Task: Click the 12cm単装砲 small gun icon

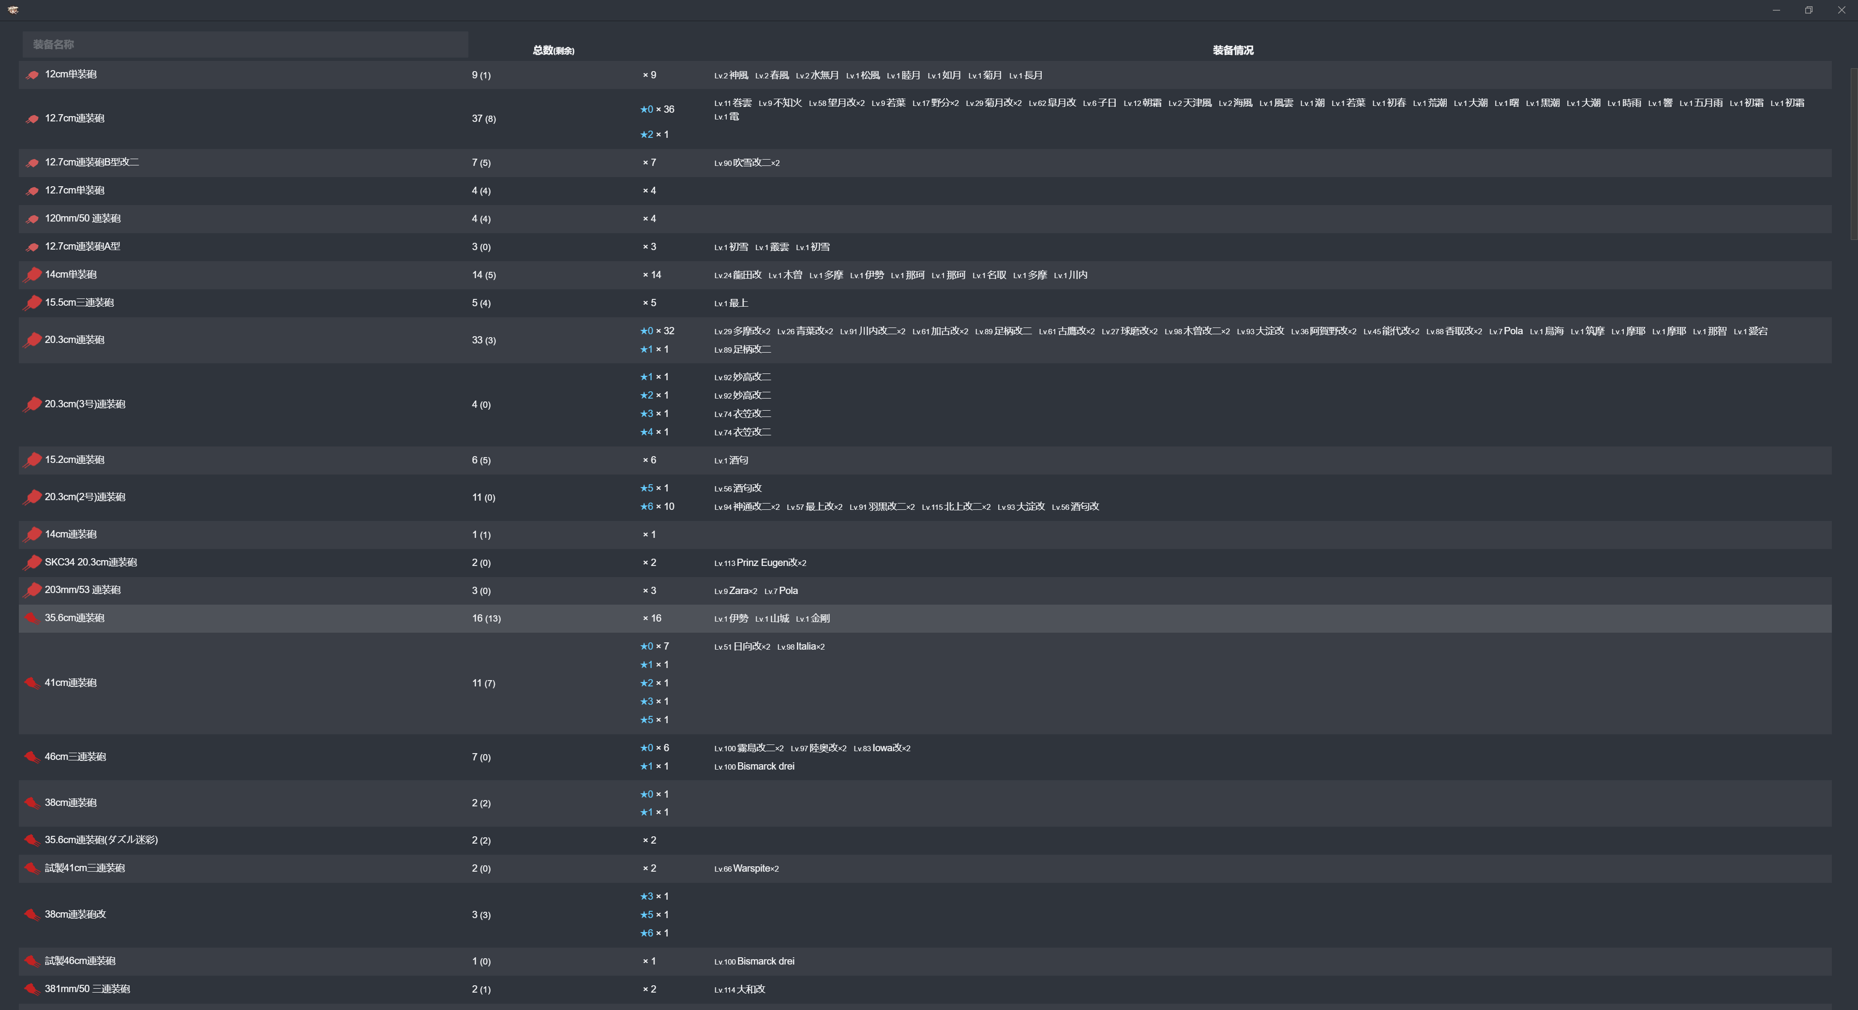Action: 32,75
